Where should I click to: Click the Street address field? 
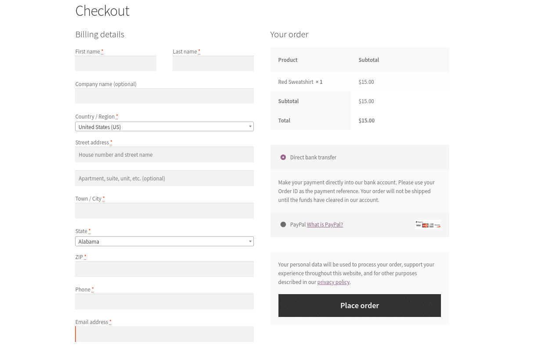[x=164, y=155]
